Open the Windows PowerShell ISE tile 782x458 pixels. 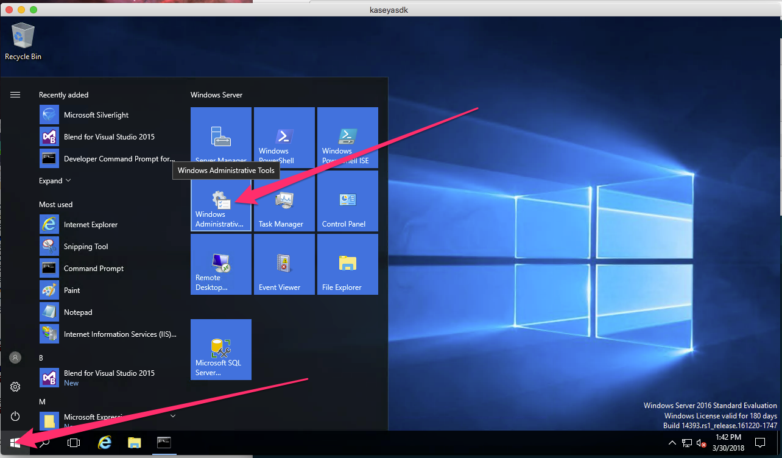348,138
